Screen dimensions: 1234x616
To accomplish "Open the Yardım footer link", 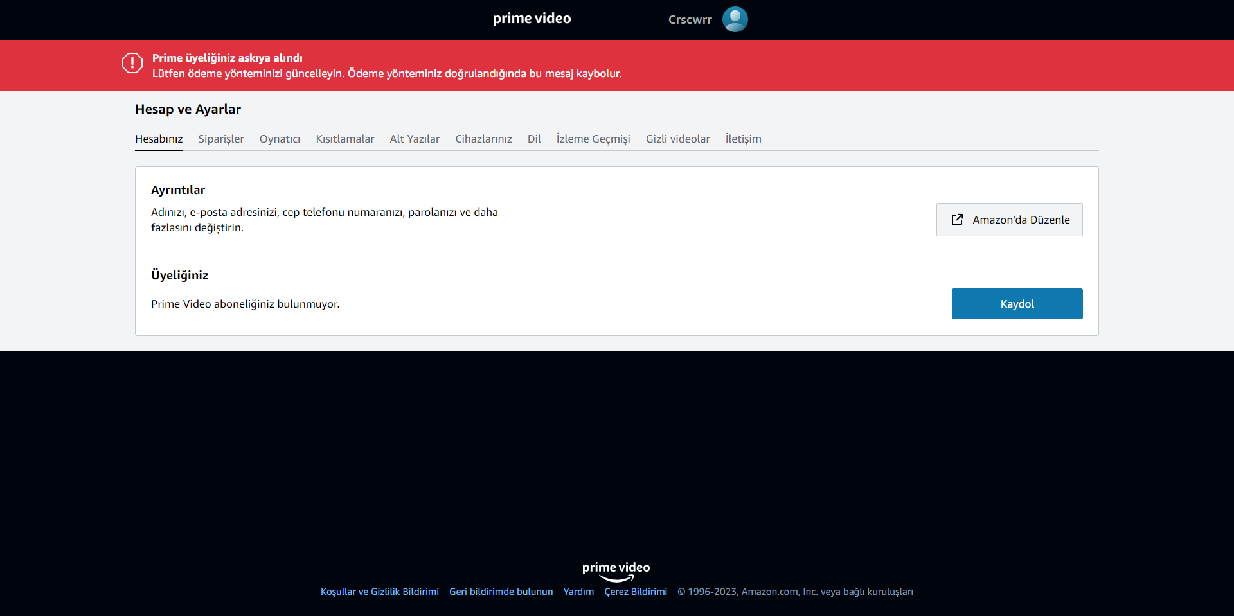I will [578, 592].
